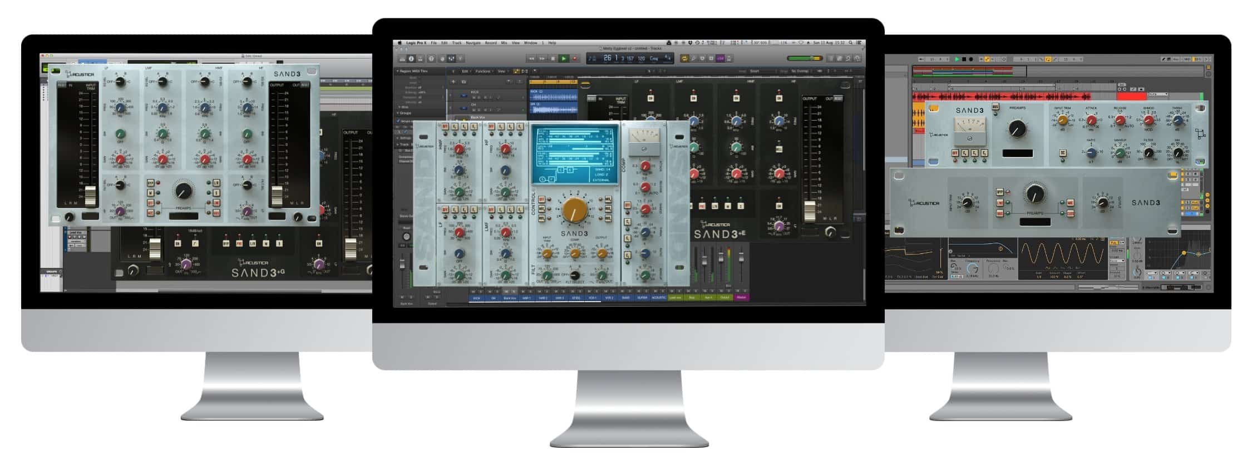Viewport: 1252px width, 465px height.
Task: Toggle the HMF band OFF button in SAND3 strip
Action: pos(445,127)
